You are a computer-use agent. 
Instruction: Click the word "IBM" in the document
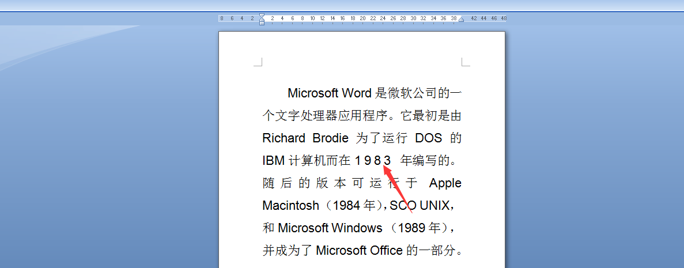coord(274,161)
